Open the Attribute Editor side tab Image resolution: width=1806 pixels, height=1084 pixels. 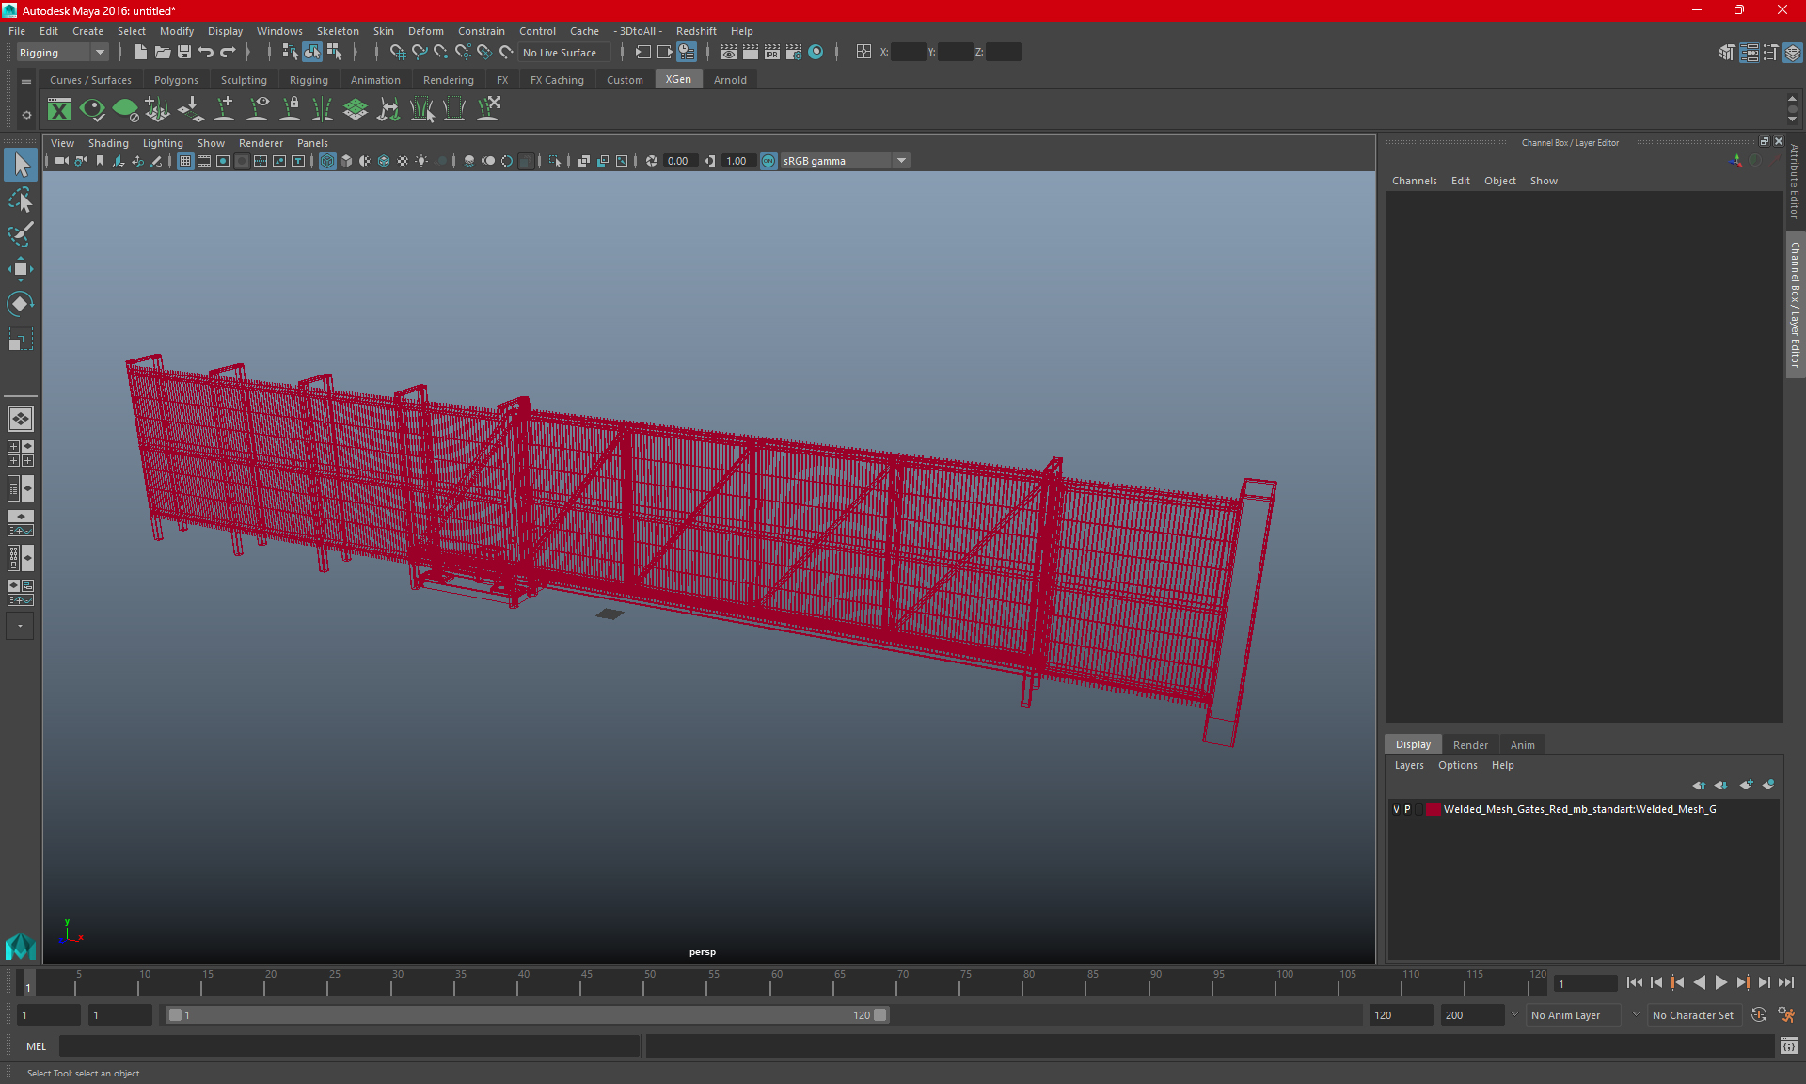tap(1795, 182)
